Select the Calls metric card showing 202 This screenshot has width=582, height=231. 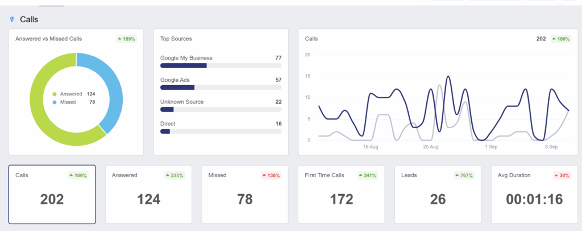pyautogui.click(x=52, y=195)
